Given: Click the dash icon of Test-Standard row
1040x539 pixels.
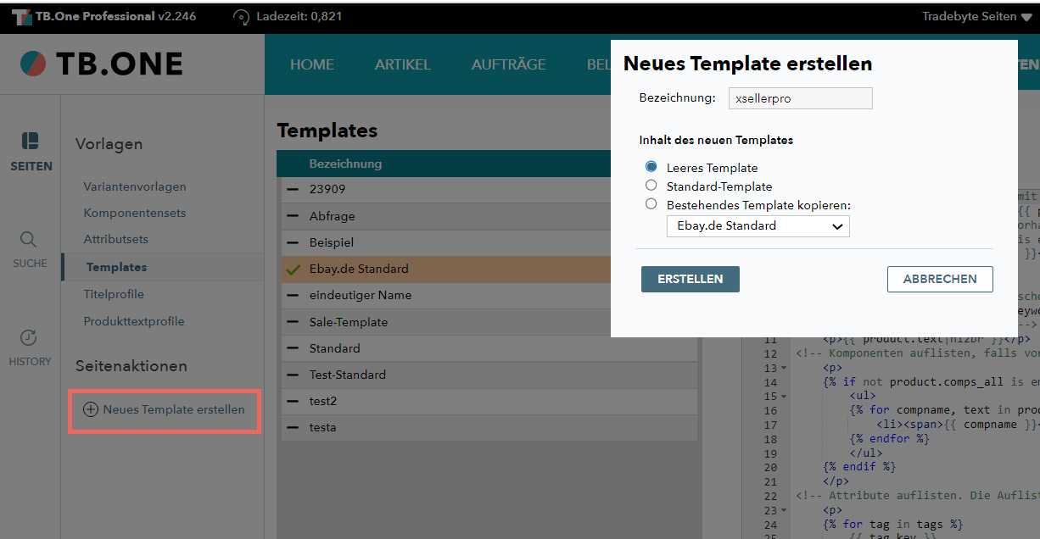Looking at the screenshot, I should (x=294, y=375).
